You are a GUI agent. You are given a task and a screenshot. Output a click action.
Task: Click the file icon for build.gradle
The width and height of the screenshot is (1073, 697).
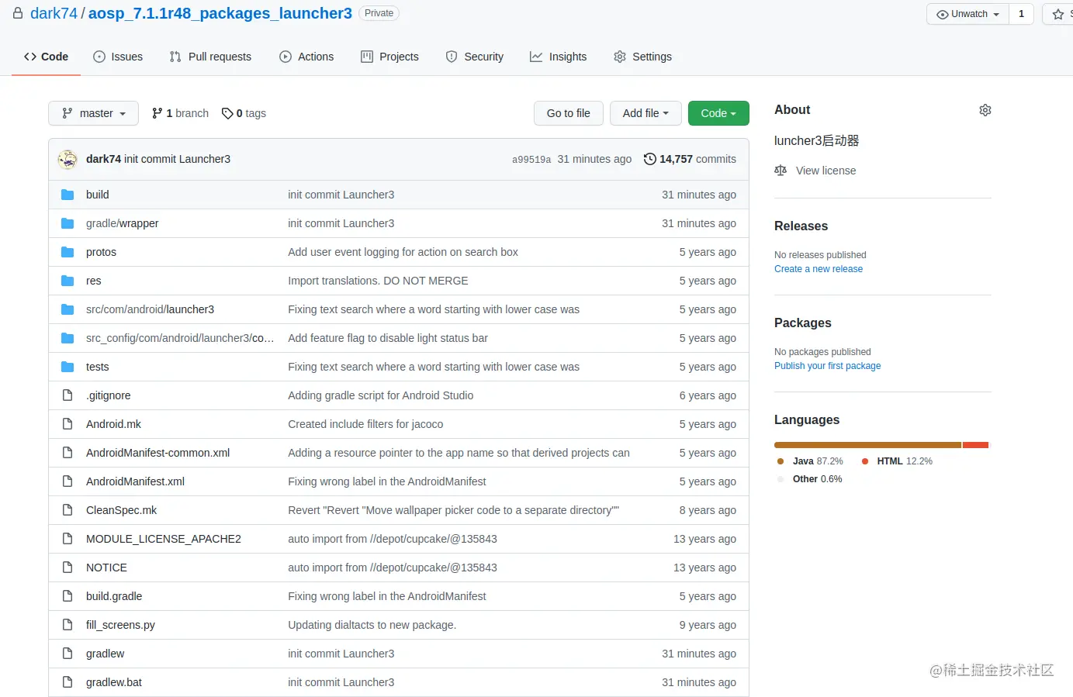(x=67, y=596)
